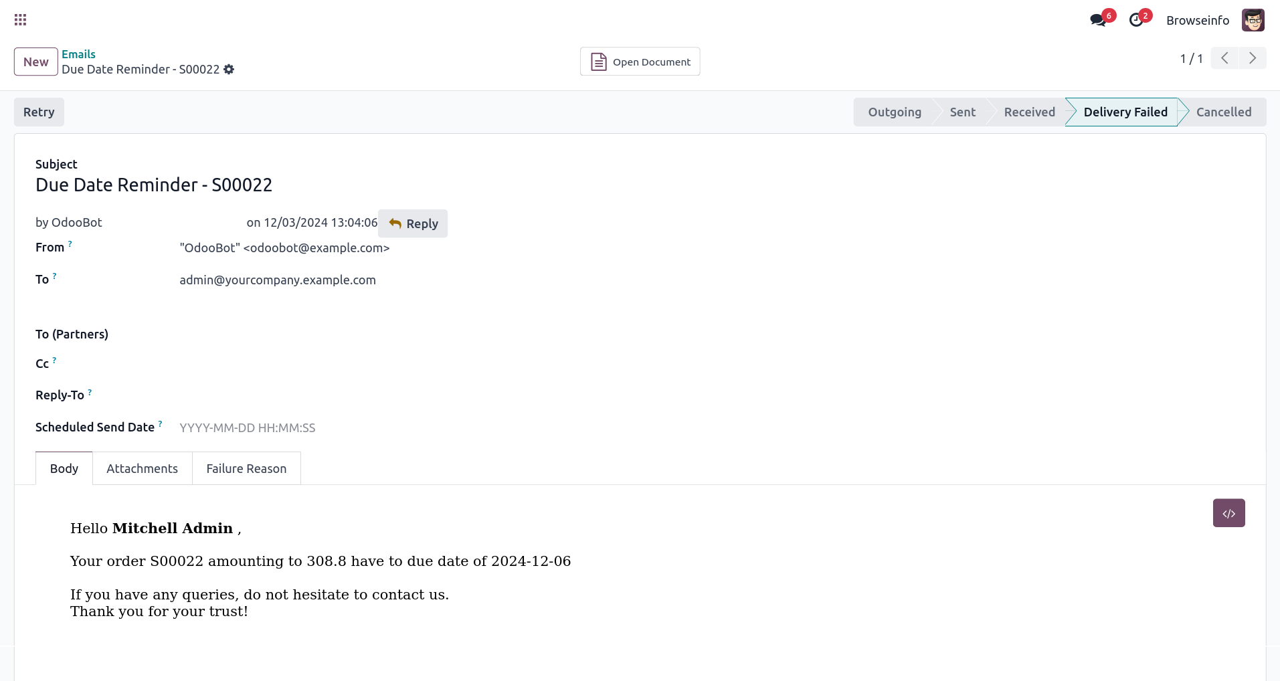This screenshot has height=681, width=1280.
Task: Open the apps grid menu
Action: click(20, 20)
